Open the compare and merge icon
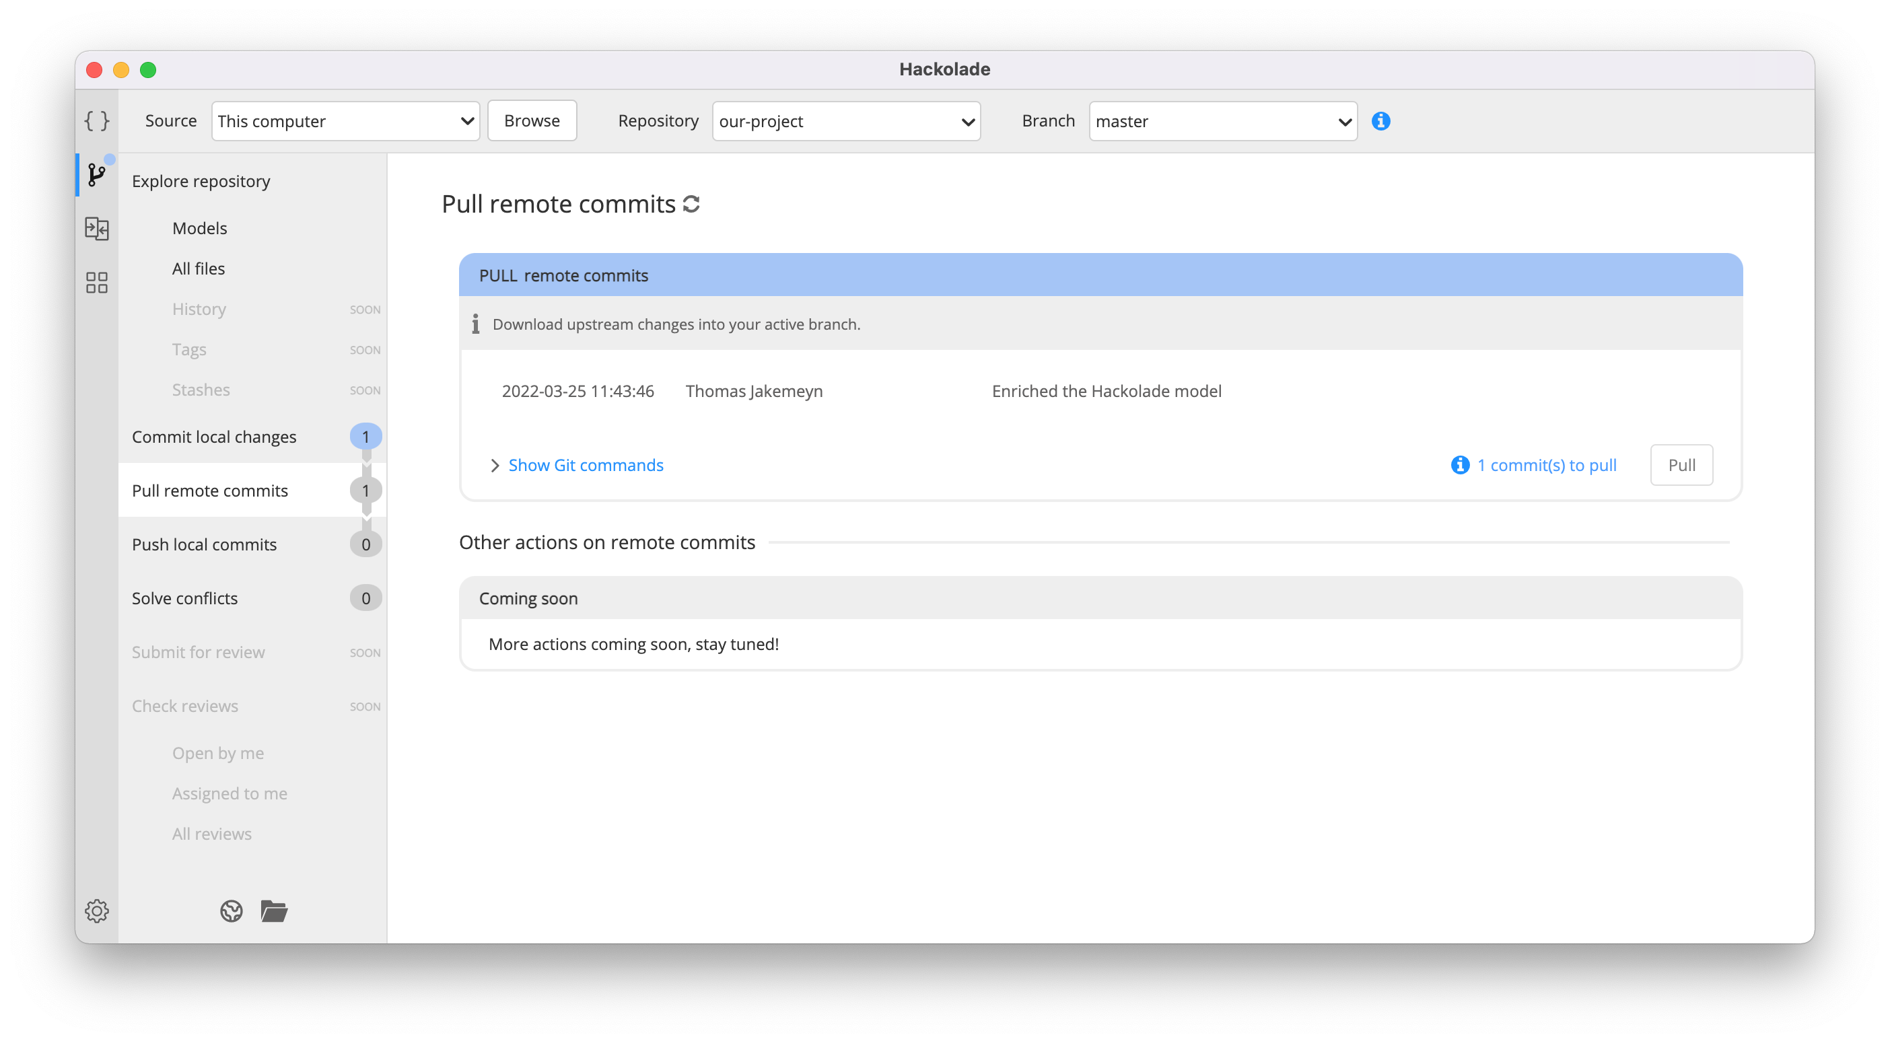Viewport: 1890px width, 1043px height. [96, 228]
